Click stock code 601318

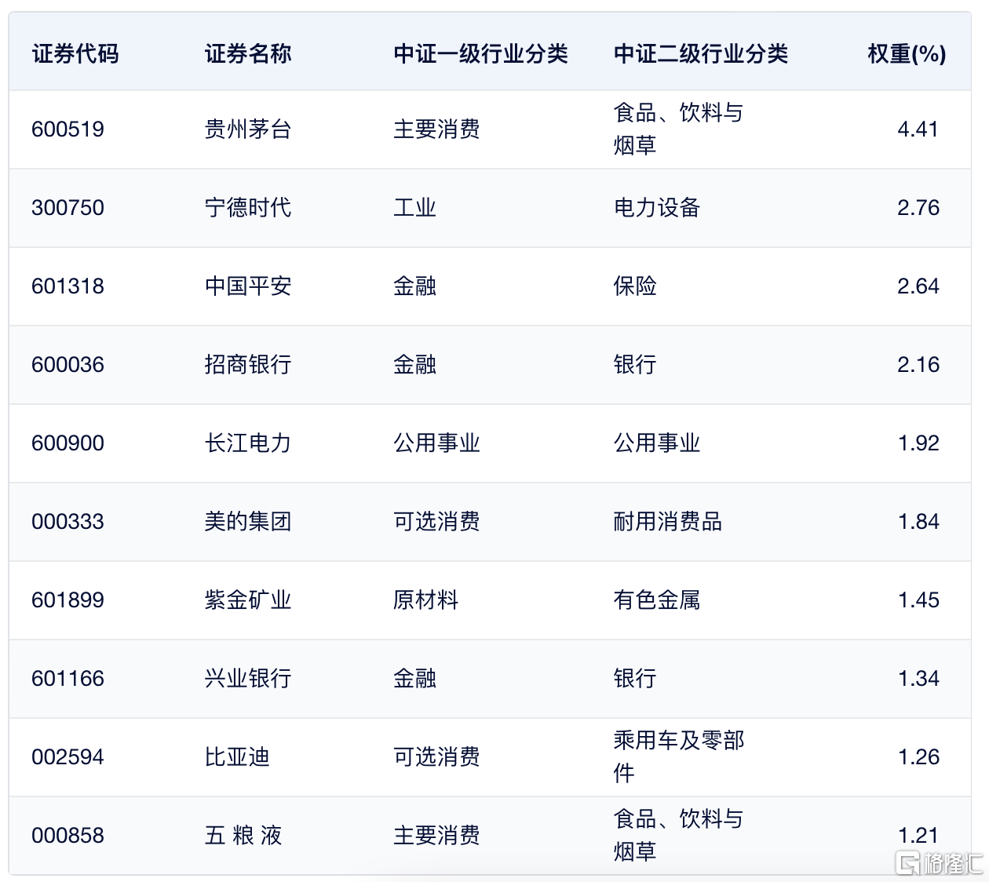(68, 286)
